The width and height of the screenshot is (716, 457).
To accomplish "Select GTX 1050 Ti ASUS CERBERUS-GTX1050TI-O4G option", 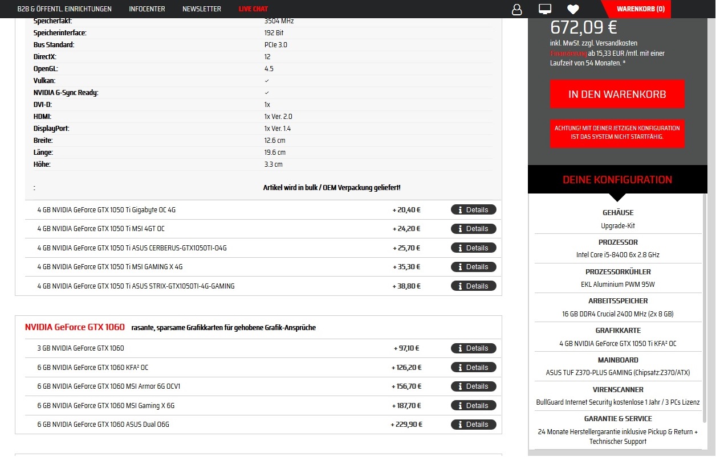I will tap(132, 248).
